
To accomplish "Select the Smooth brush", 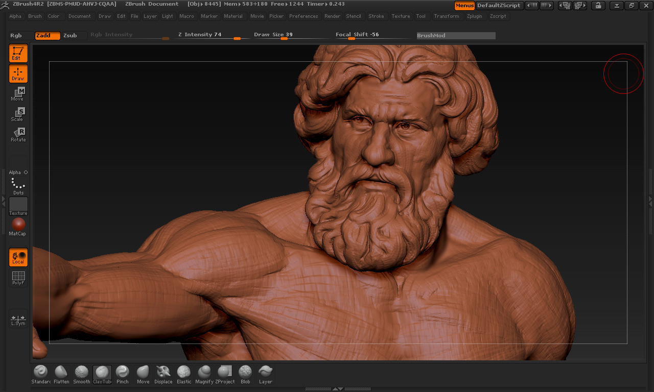I will coord(82,375).
